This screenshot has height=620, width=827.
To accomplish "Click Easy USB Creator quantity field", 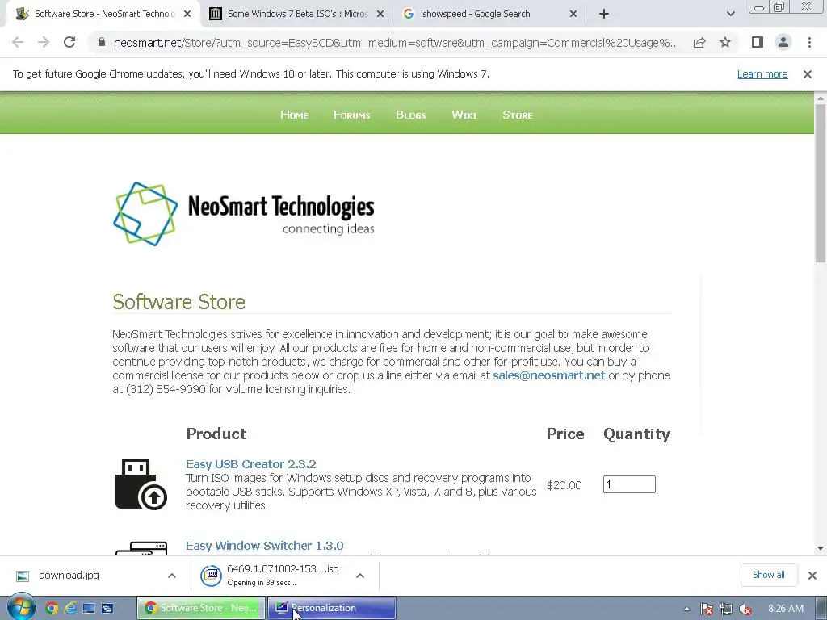I will (629, 484).
